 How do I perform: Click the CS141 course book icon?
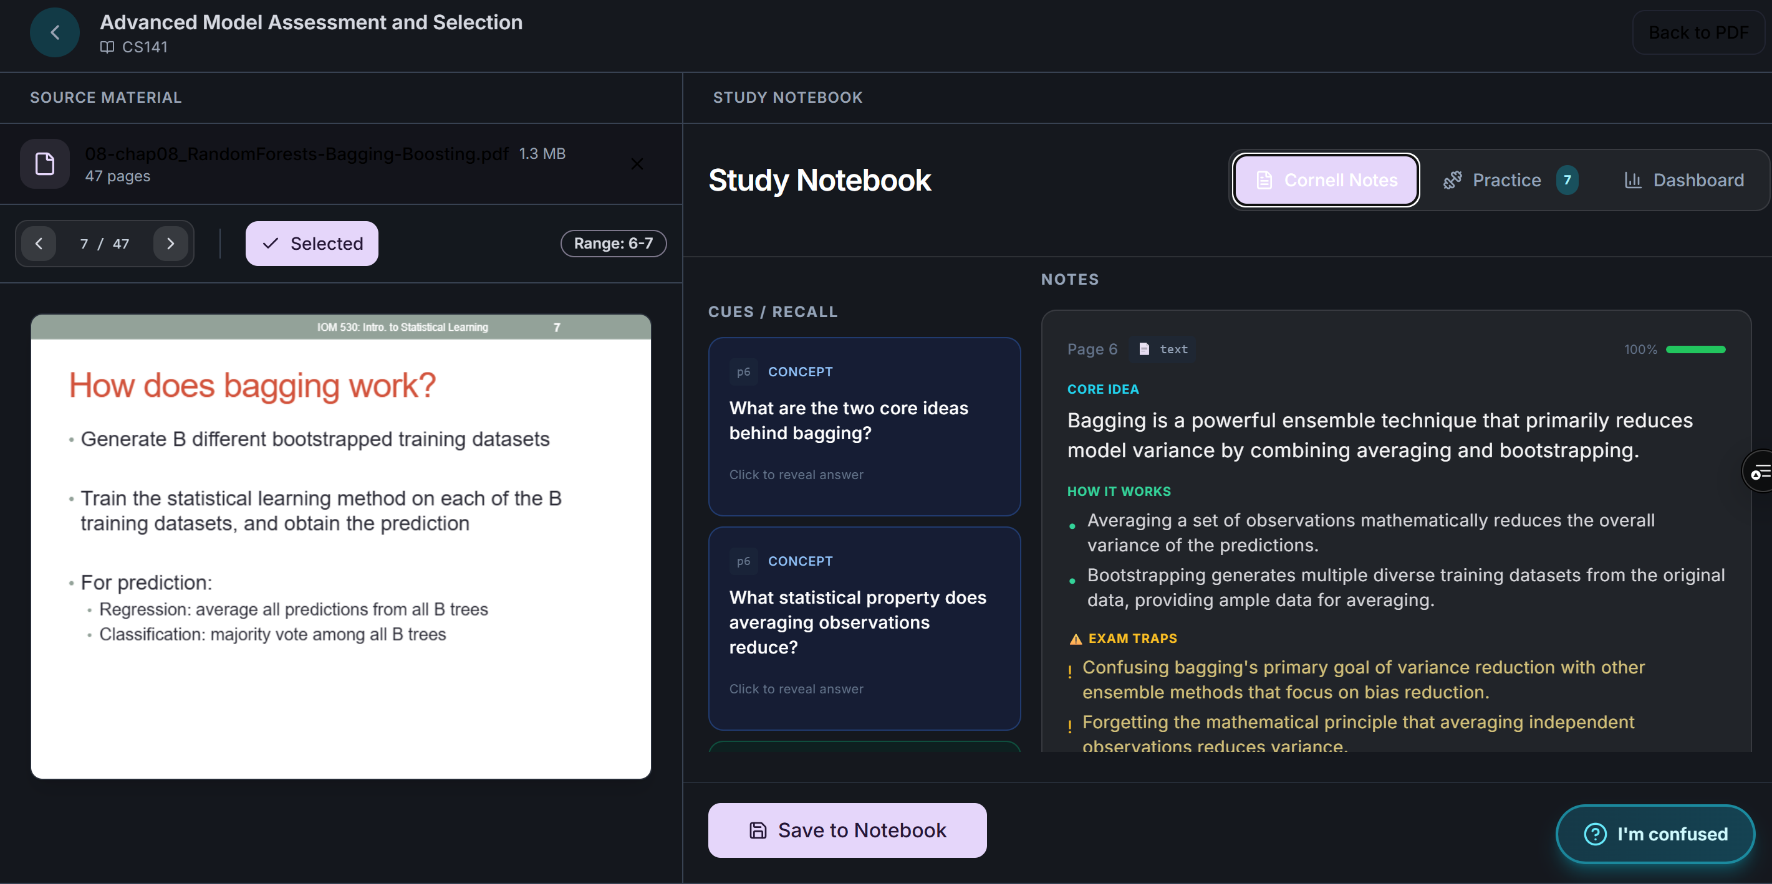pyautogui.click(x=107, y=47)
